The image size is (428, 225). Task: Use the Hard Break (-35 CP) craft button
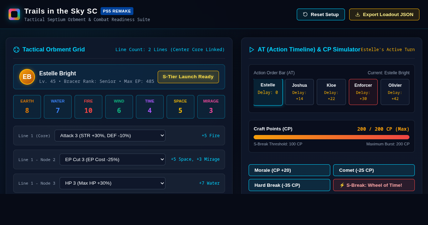(289, 185)
